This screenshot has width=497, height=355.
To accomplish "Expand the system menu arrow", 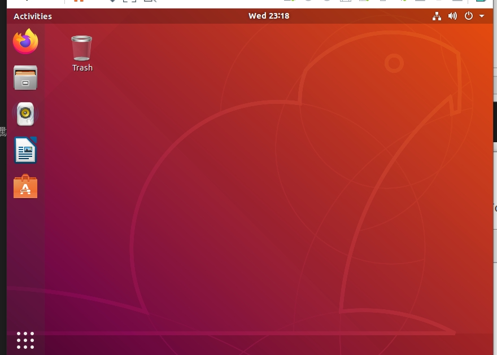I will tap(482, 16).
